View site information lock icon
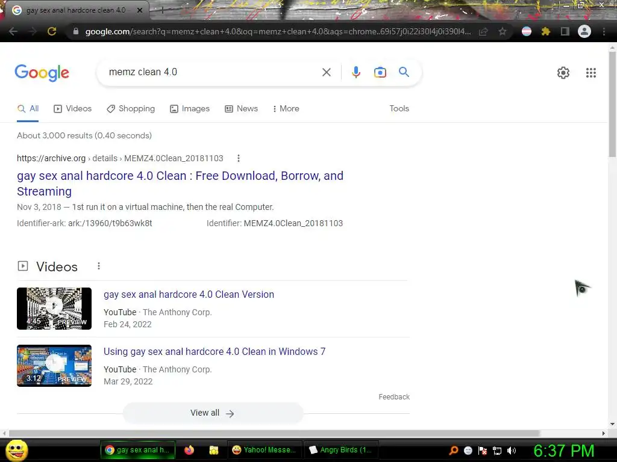This screenshot has height=462, width=617. pos(76,31)
